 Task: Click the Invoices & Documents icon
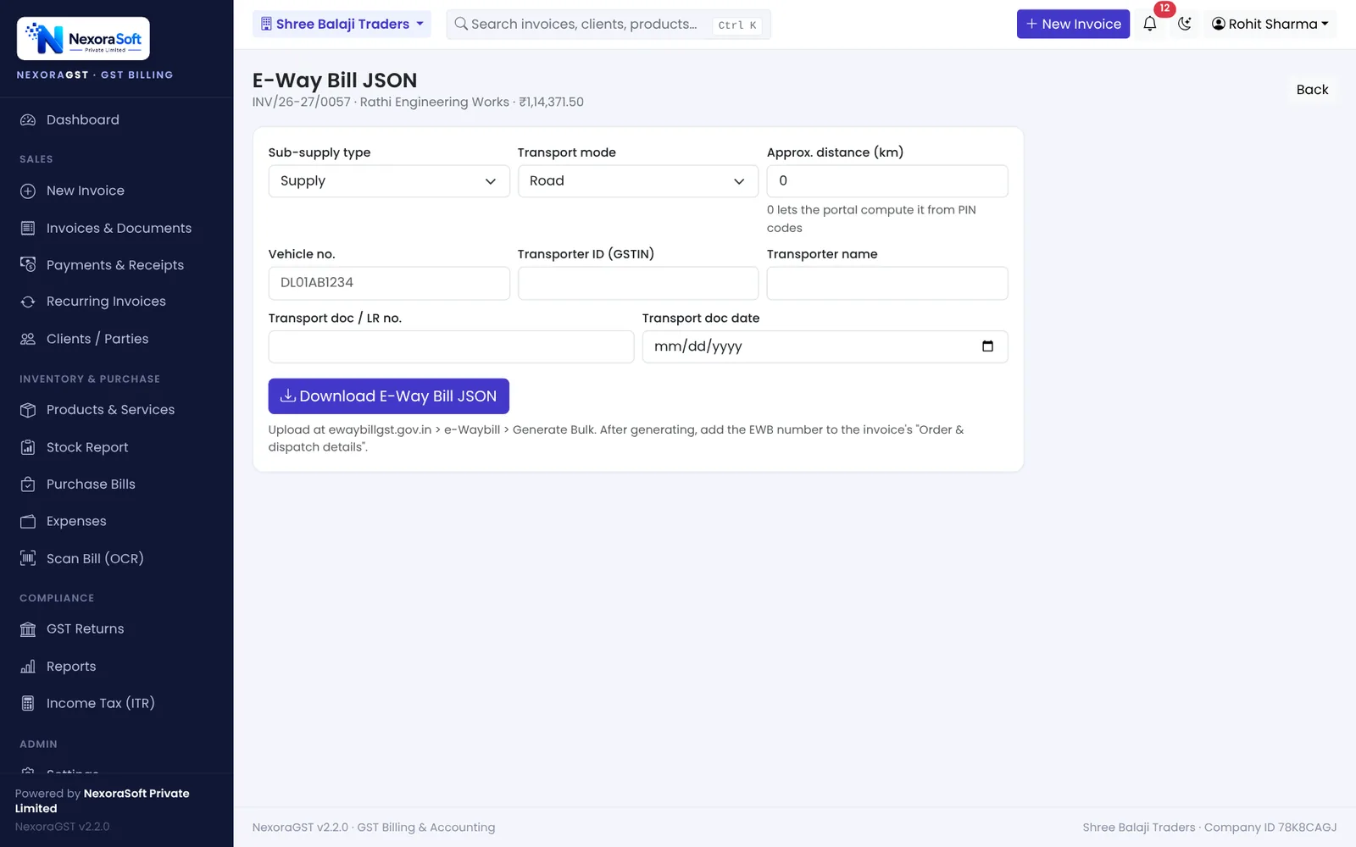coord(28,229)
